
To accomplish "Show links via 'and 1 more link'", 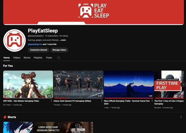I will [x=50, y=44].
